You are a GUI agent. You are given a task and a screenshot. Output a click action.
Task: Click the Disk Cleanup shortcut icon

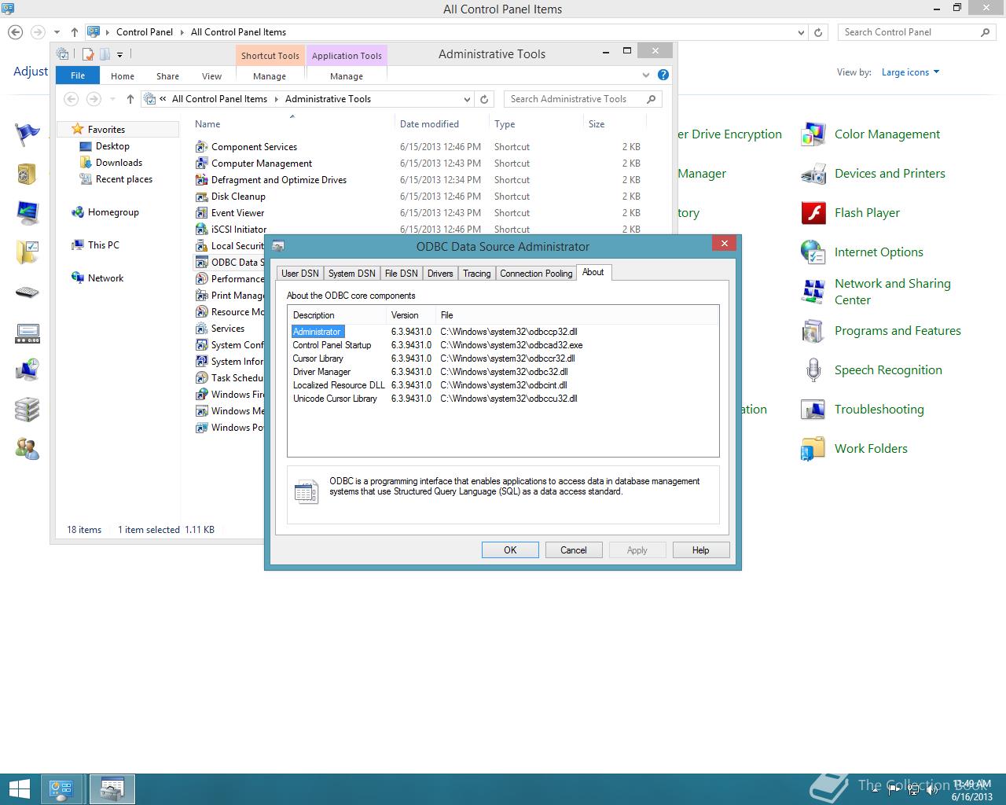[201, 197]
